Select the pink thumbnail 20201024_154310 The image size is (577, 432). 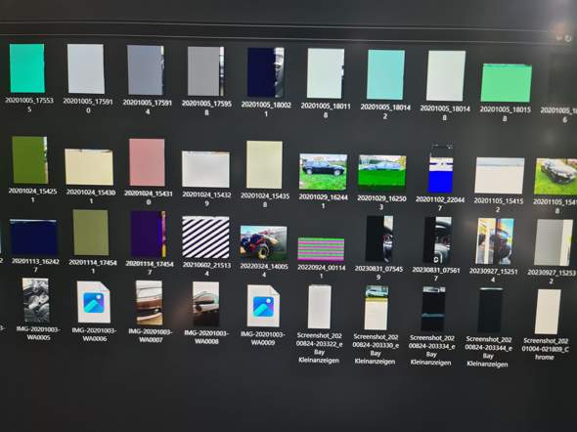pos(148,162)
